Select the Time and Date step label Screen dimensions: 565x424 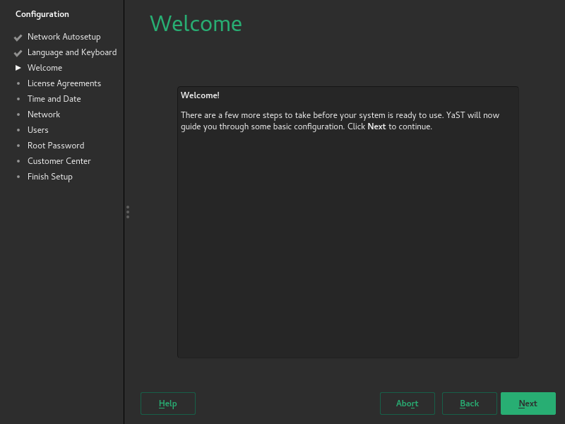54,99
